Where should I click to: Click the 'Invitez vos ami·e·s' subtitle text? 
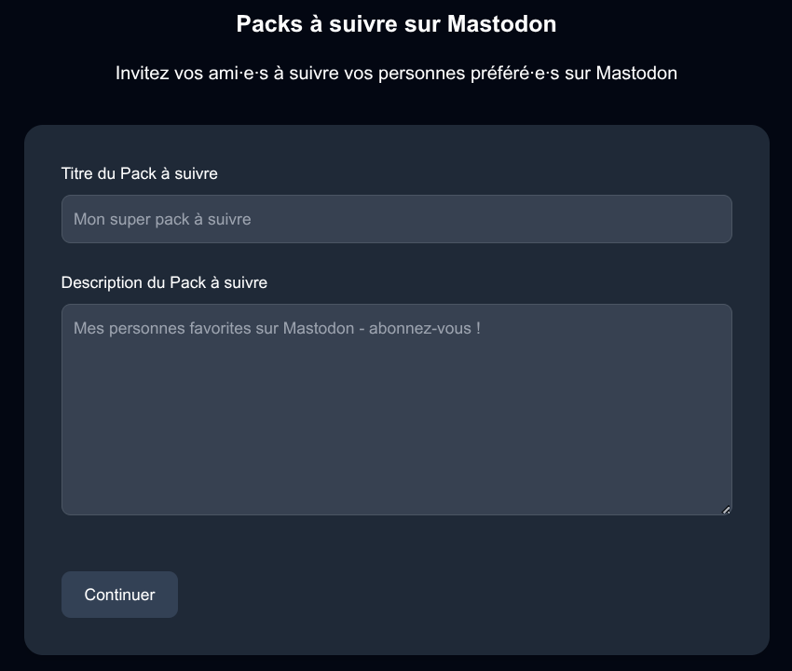coord(397,73)
